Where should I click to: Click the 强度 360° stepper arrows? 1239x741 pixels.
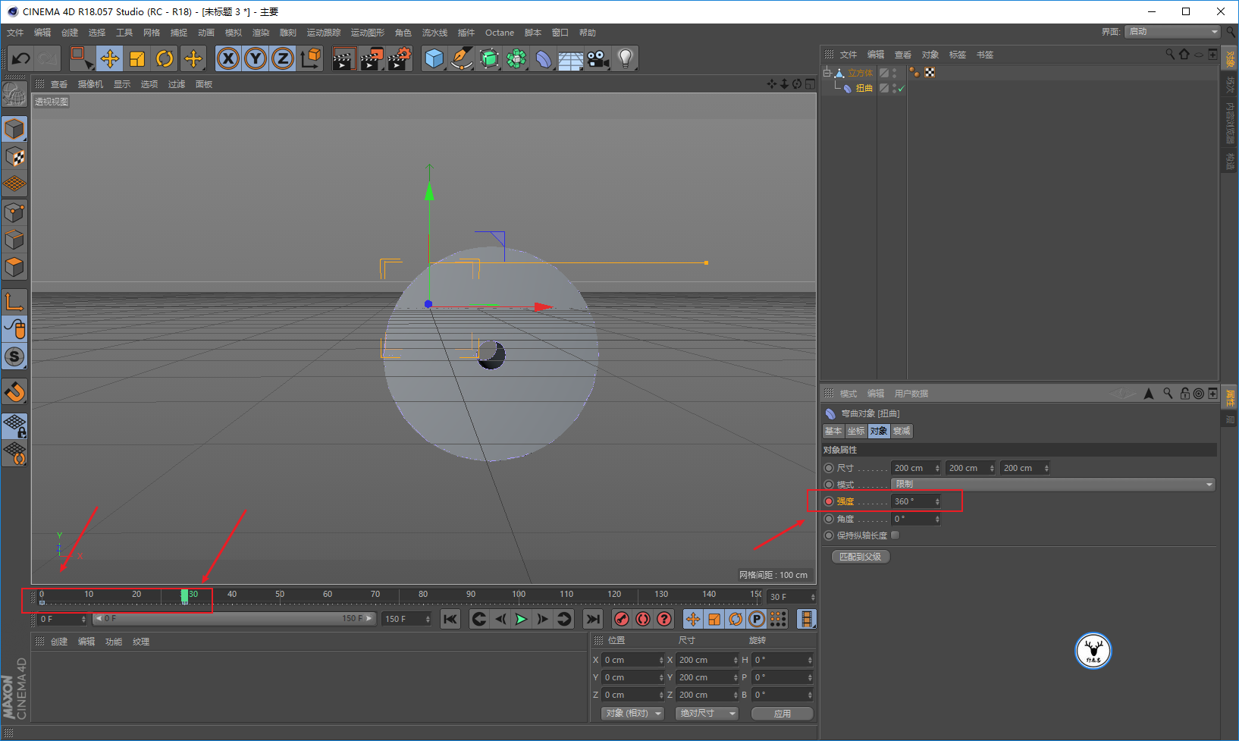click(937, 501)
